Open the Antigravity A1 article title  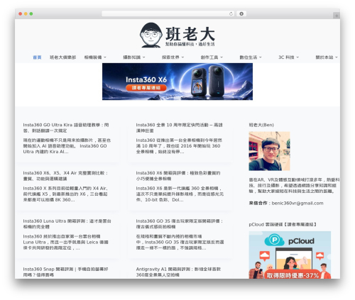(x=178, y=272)
